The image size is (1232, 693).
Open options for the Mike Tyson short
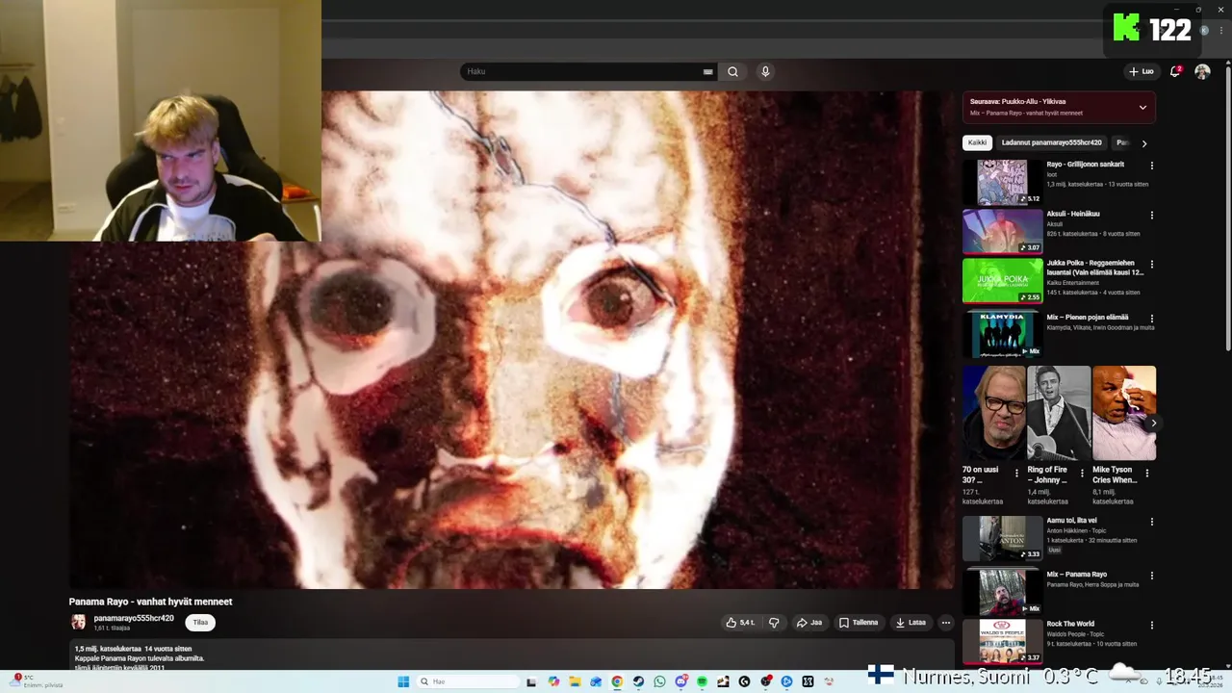tap(1146, 473)
